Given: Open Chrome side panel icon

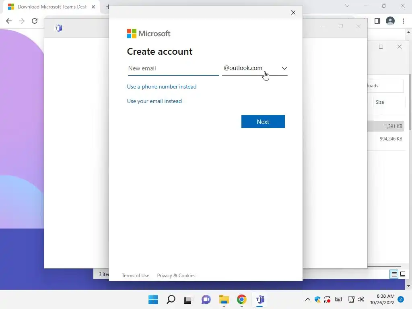Looking at the screenshot, I should 377,21.
